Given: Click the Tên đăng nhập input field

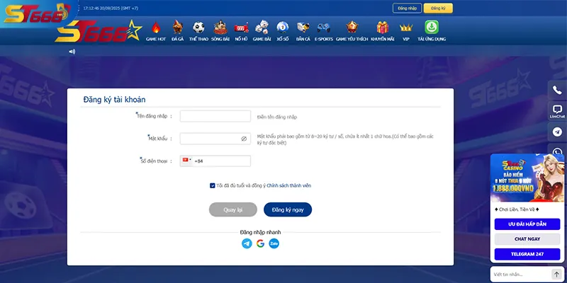Looking at the screenshot, I should click(215, 116).
